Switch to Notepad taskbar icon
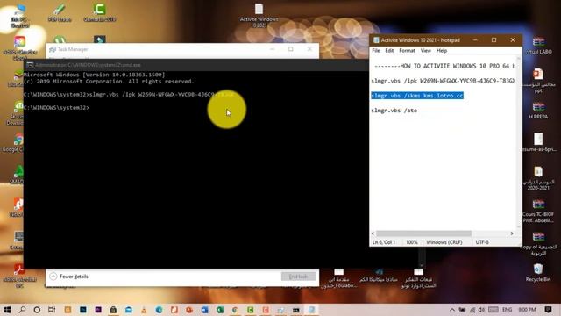 click(x=312, y=310)
